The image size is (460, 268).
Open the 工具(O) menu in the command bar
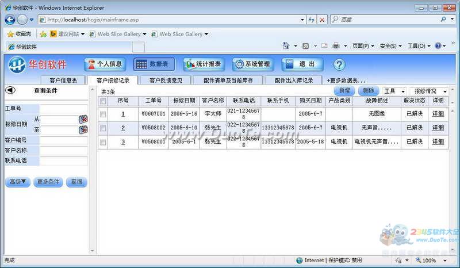tap(419, 46)
